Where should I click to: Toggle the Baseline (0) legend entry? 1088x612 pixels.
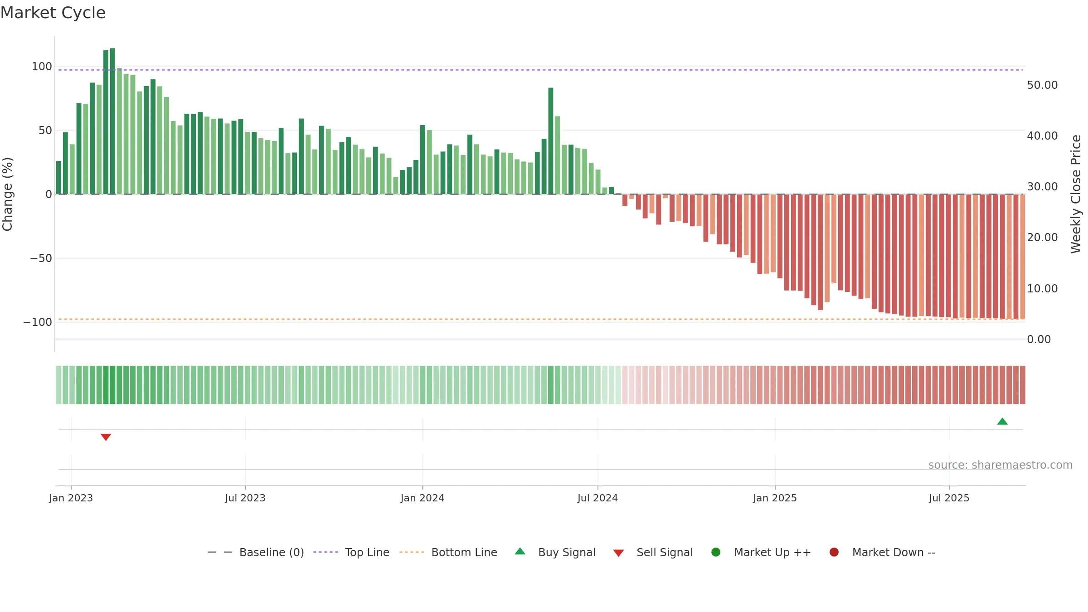tap(255, 552)
